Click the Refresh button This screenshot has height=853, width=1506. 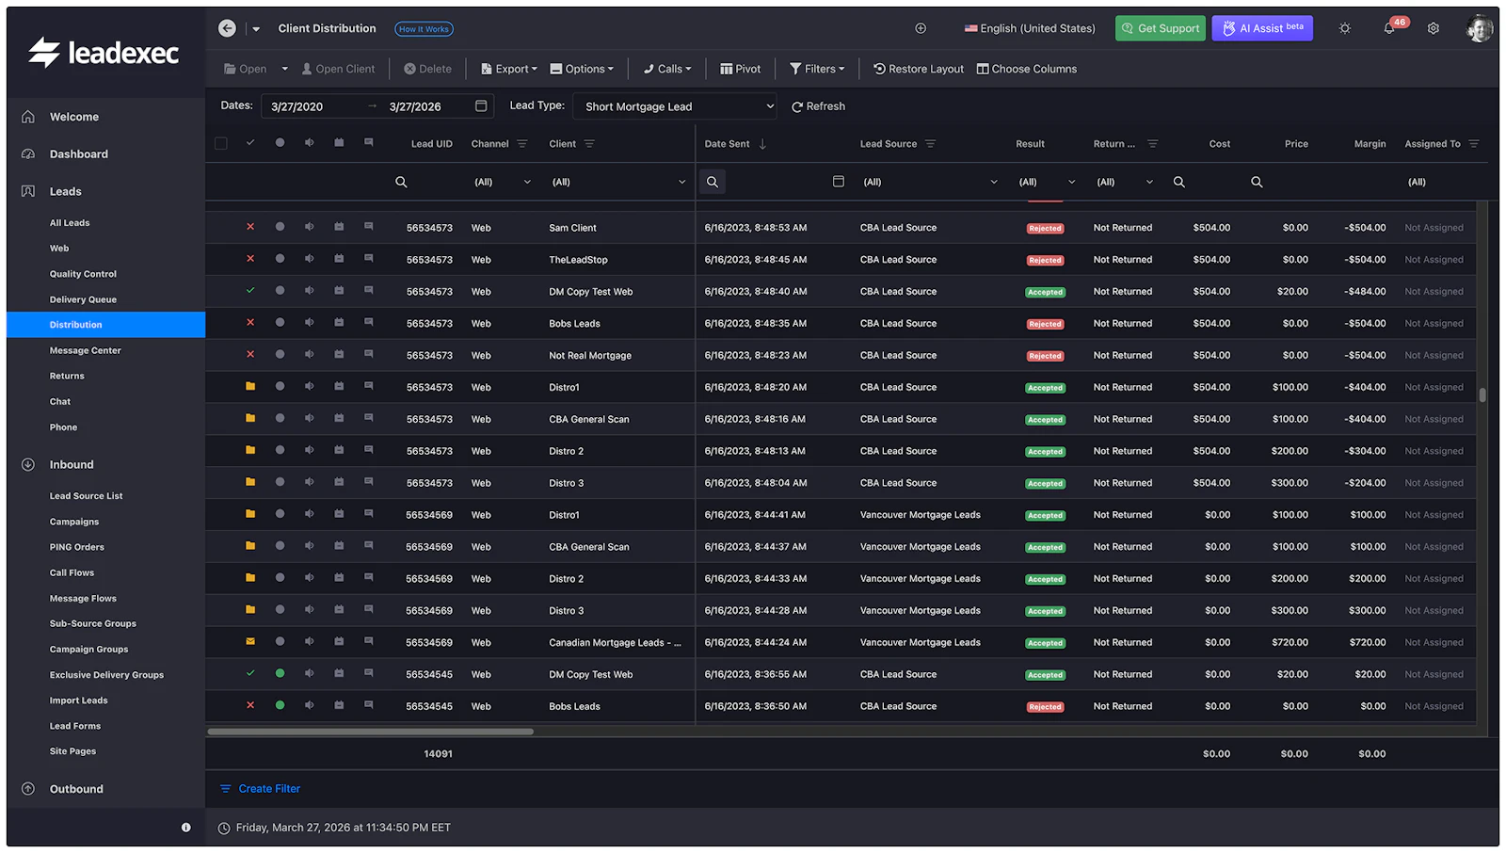click(x=818, y=106)
